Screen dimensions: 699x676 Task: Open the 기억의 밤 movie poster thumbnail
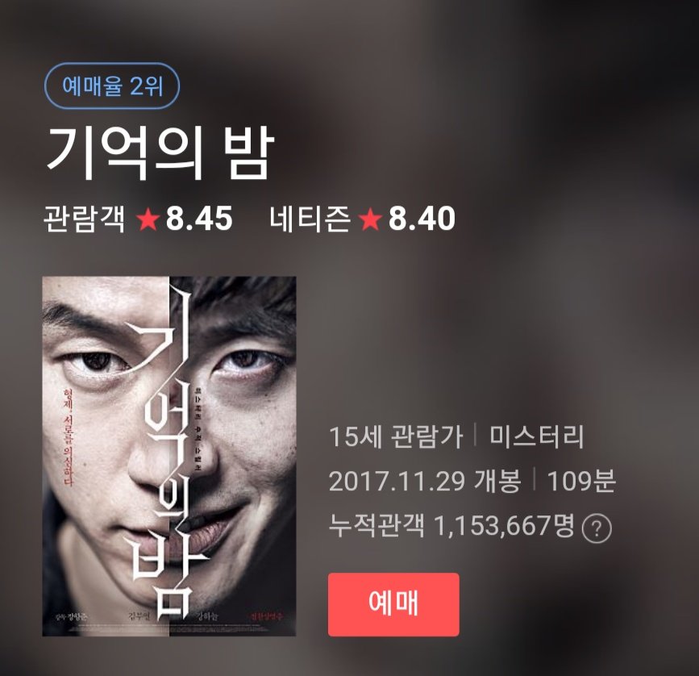[169, 456]
